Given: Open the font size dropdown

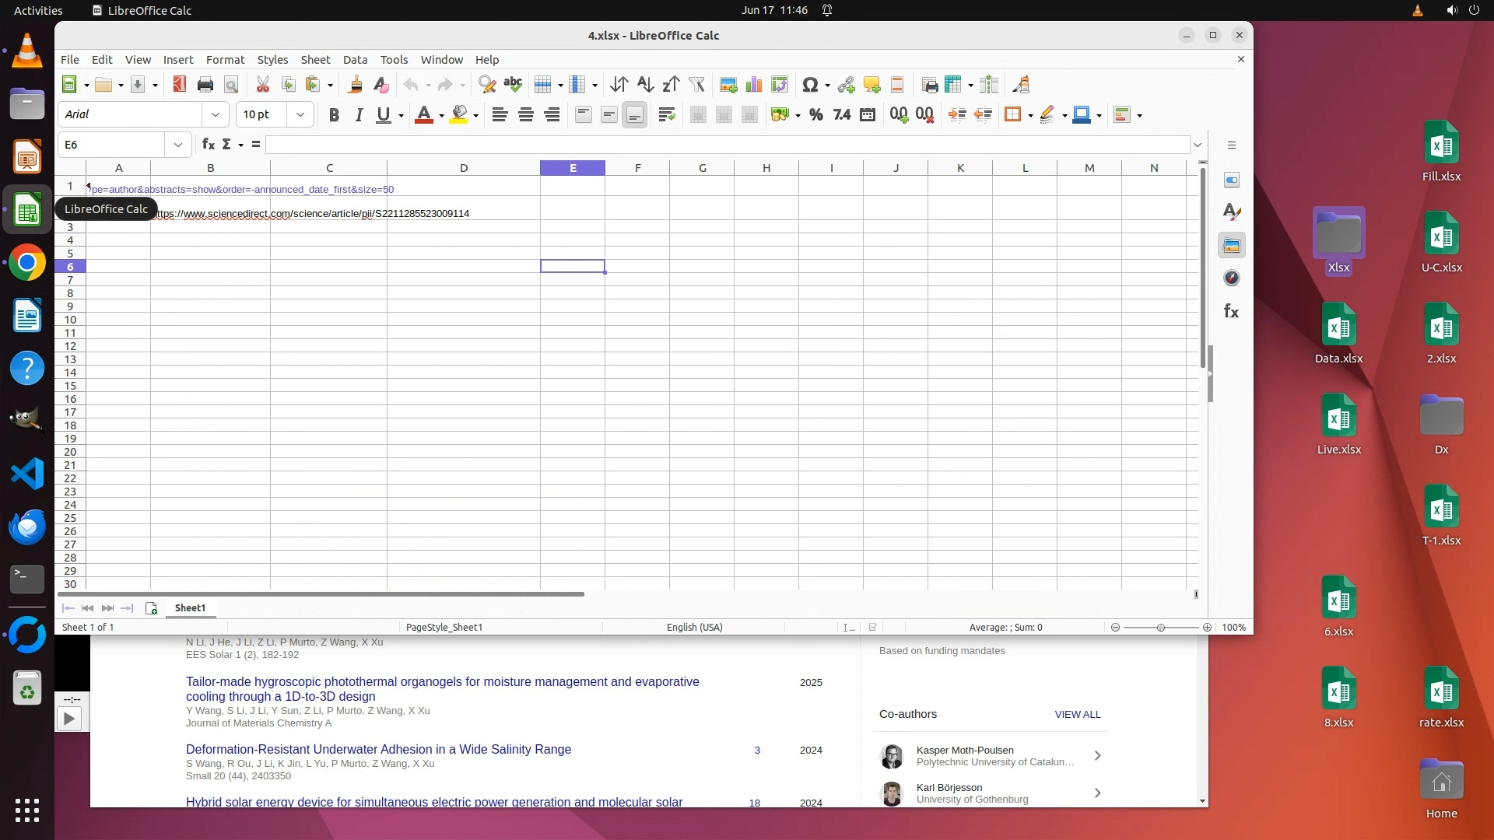Looking at the screenshot, I should coord(300,114).
